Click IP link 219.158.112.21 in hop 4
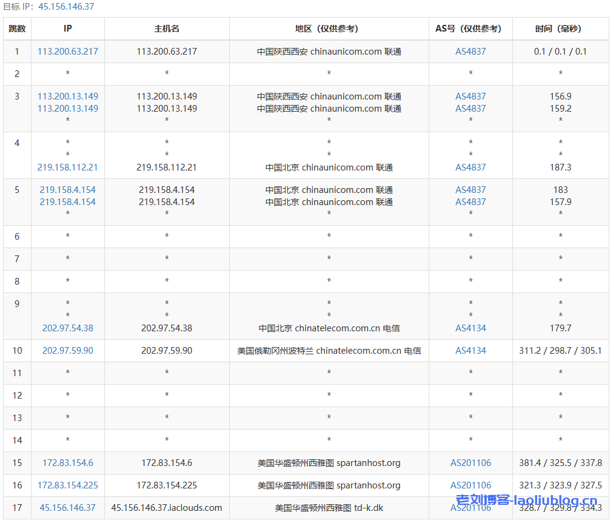The width and height of the screenshot is (613, 523). pyautogui.click(x=67, y=167)
